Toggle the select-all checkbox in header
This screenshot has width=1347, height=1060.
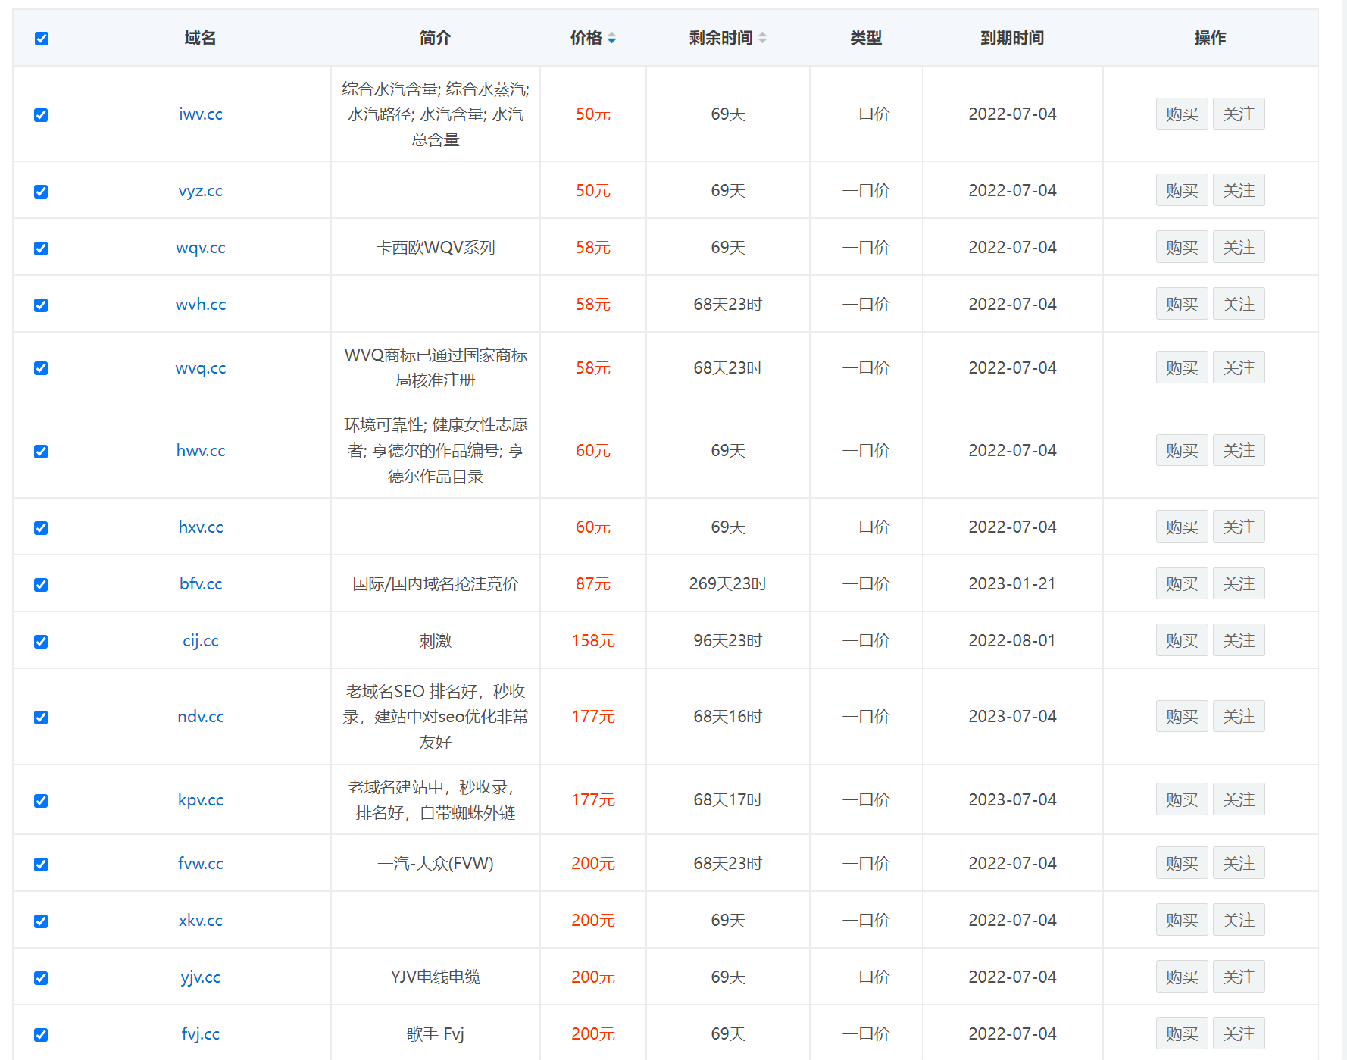click(42, 39)
